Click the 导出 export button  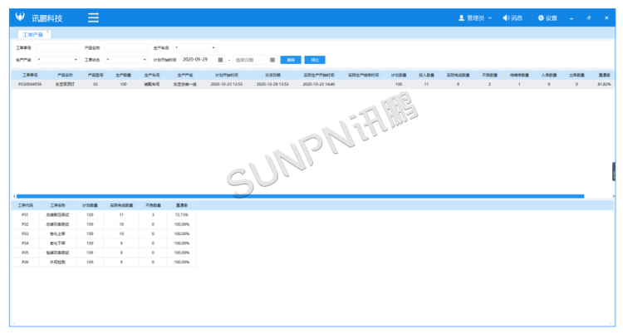point(315,60)
